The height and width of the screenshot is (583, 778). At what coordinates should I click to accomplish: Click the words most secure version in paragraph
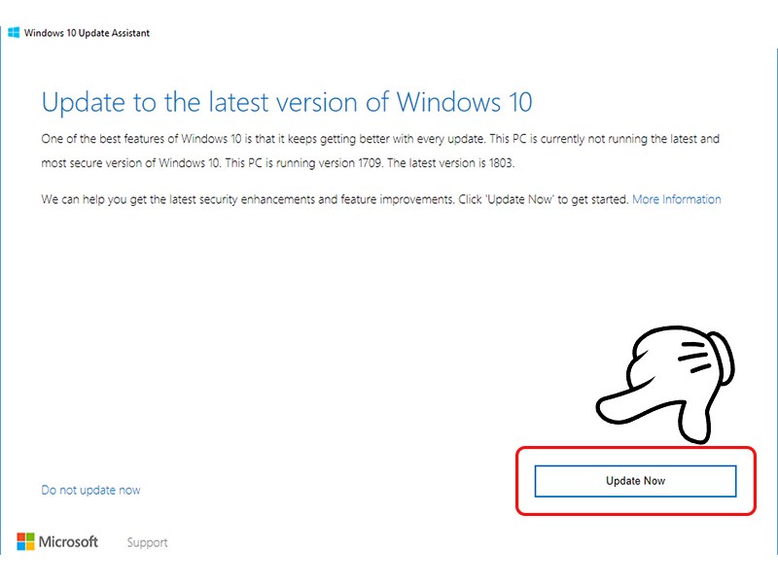tap(91, 163)
